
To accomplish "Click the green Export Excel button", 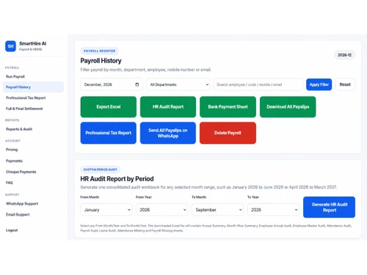I will [x=109, y=107].
